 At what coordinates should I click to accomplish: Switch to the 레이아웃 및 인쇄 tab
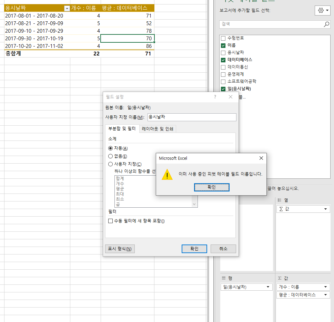[x=158, y=129]
